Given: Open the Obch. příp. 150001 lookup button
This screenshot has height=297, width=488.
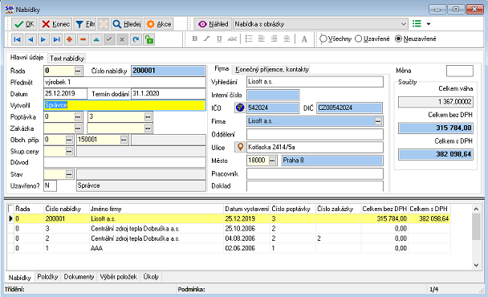Looking at the screenshot, I should point(124,140).
